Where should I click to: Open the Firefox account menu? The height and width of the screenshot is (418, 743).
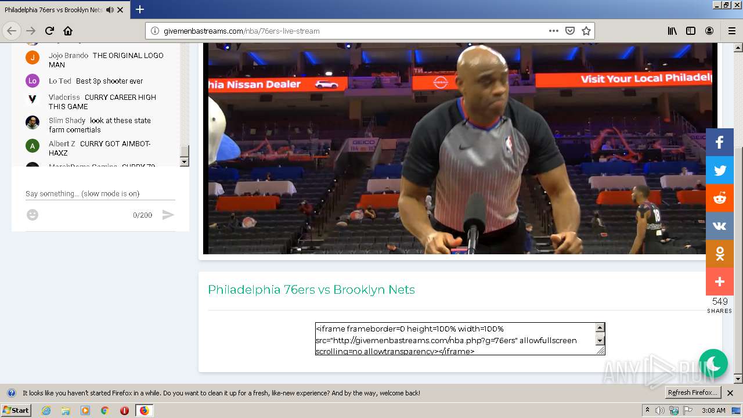[x=709, y=31]
